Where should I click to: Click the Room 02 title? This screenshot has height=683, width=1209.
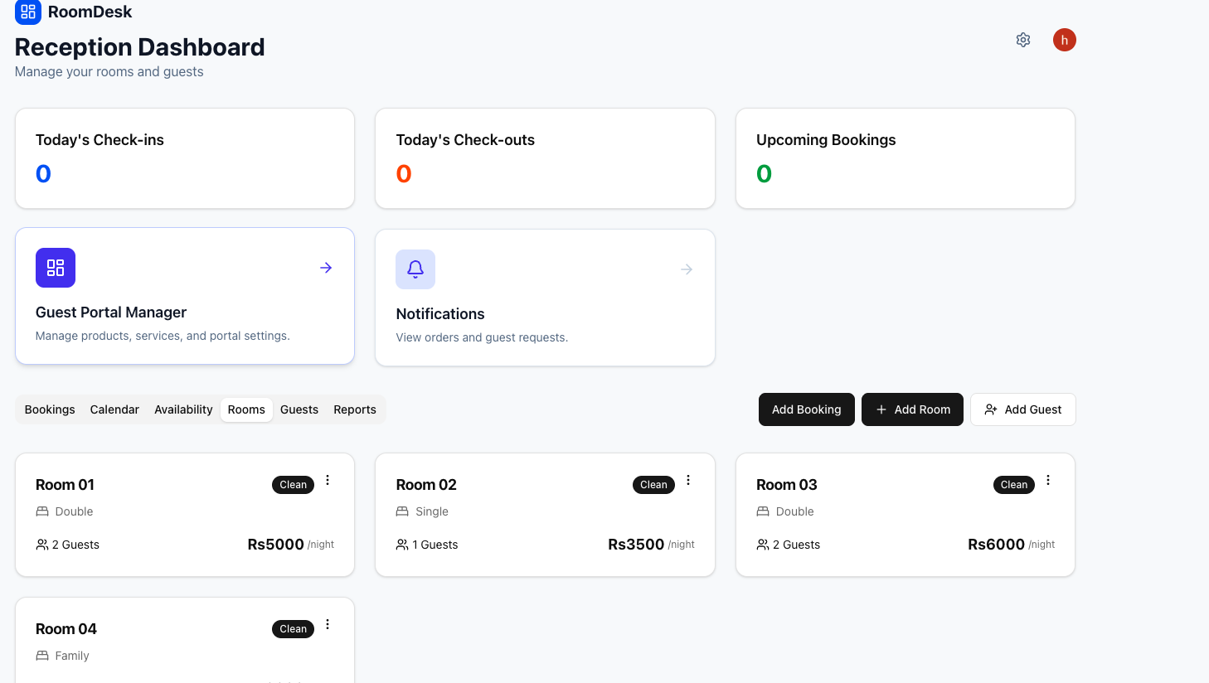pos(426,485)
